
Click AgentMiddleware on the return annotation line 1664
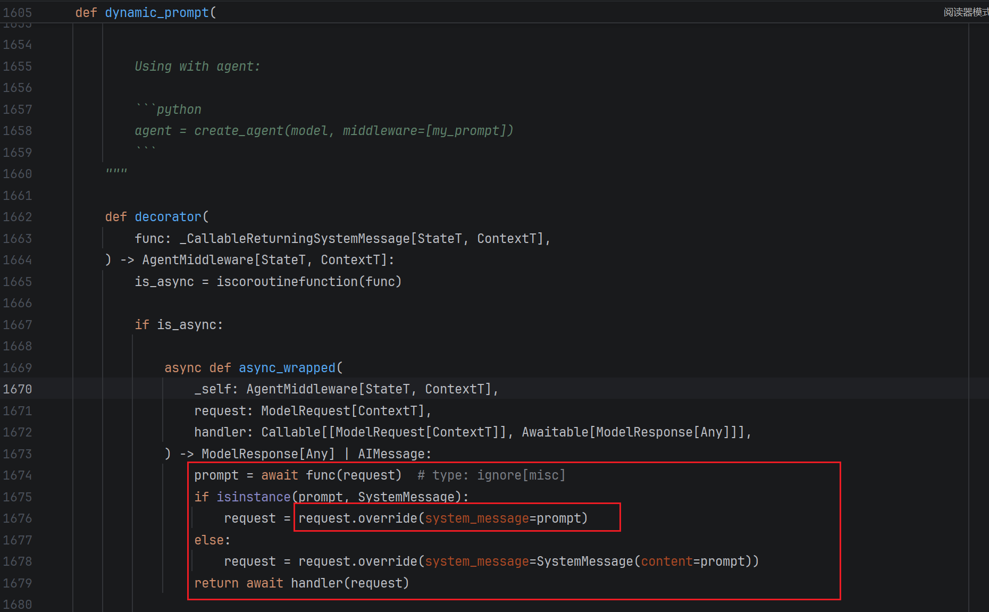198,260
